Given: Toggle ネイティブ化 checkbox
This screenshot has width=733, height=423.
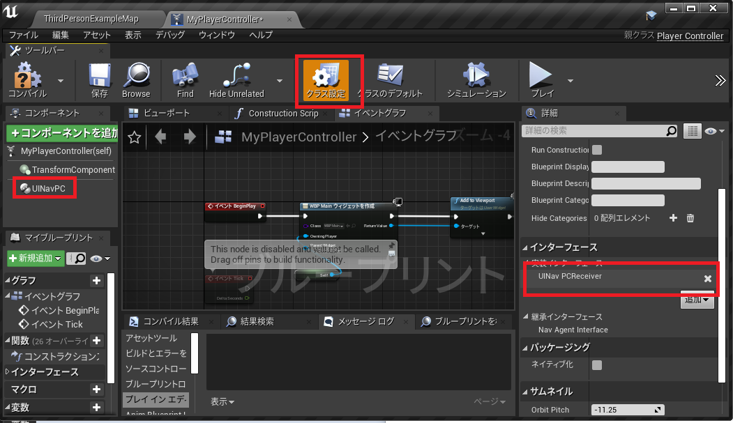Looking at the screenshot, I should click(x=597, y=365).
